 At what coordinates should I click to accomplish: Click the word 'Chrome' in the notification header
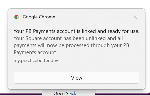pyautogui.click(x=47, y=17)
